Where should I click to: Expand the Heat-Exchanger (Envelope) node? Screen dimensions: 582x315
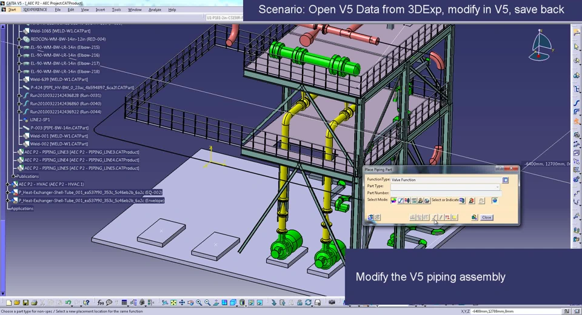pos(8,201)
